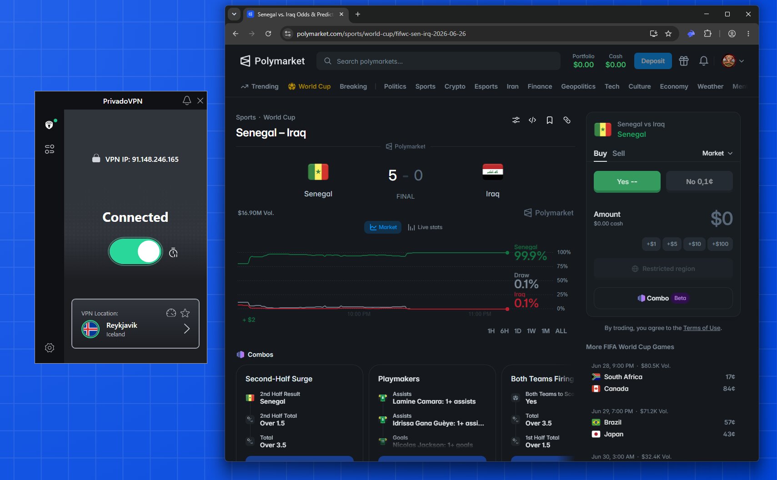Expand the Reykjavik location chevron
Viewport: 777px width, 480px height.
point(187,329)
